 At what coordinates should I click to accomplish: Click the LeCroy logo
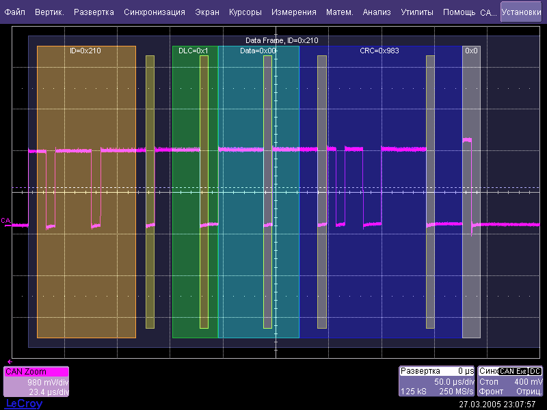point(23,404)
